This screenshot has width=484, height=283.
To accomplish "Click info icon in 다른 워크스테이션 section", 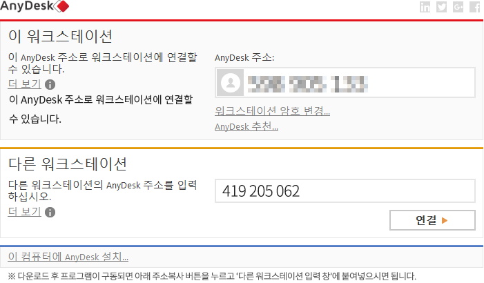I will (50, 212).
